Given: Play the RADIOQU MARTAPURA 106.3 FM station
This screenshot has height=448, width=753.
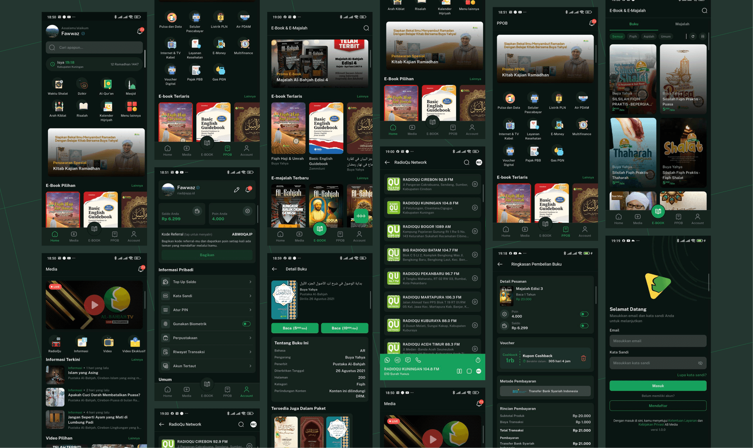Looking at the screenshot, I should [x=475, y=302].
